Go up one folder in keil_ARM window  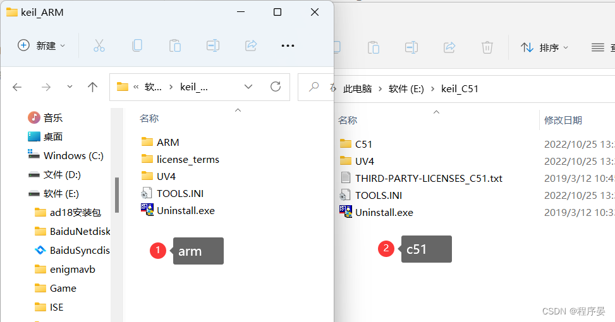coord(92,87)
